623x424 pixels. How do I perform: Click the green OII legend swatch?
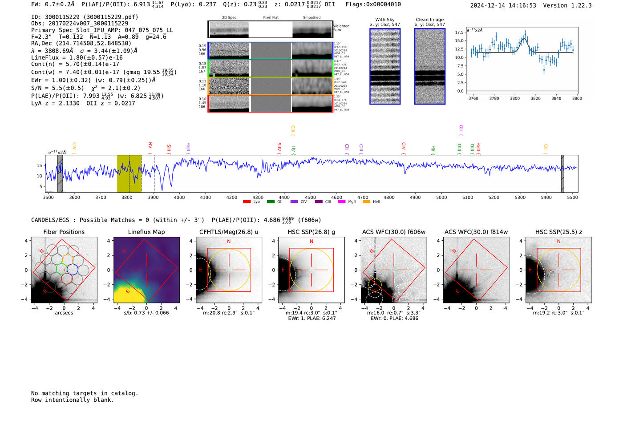click(x=271, y=202)
